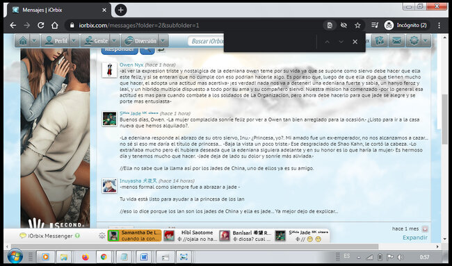
Task: Delete the message dated hace 1 mes
Action: coord(425,229)
